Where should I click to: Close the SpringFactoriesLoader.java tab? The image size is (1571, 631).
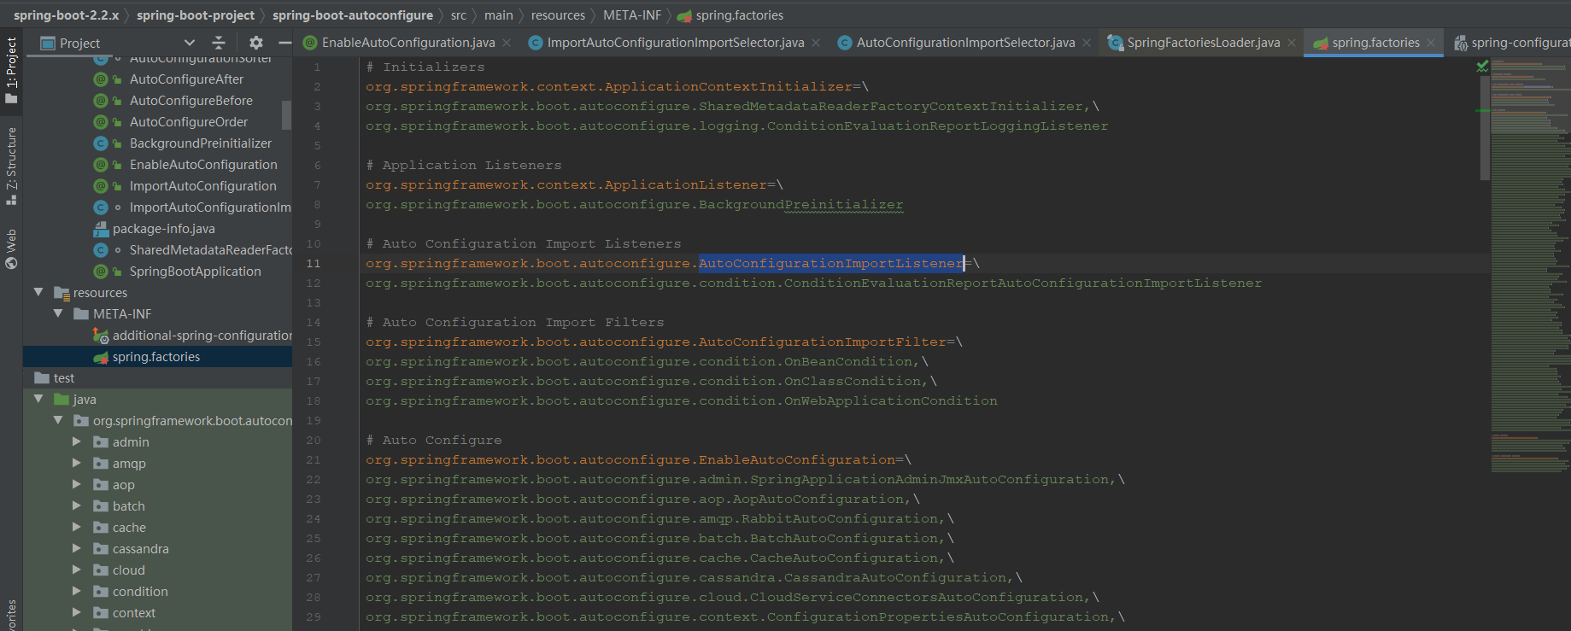pyautogui.click(x=1292, y=43)
